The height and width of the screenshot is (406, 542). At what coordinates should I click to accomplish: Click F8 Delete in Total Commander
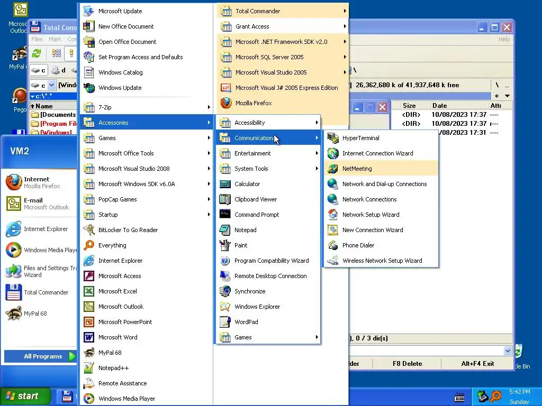tap(407, 364)
